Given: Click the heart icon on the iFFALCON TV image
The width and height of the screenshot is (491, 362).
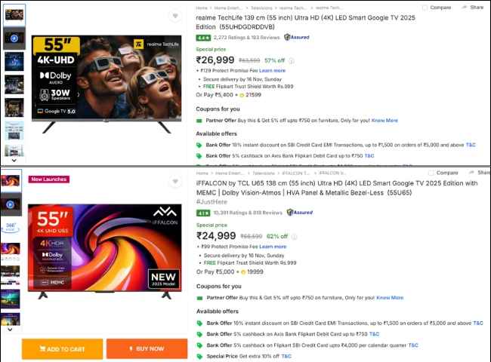Looking at the screenshot, I should [176, 180].
